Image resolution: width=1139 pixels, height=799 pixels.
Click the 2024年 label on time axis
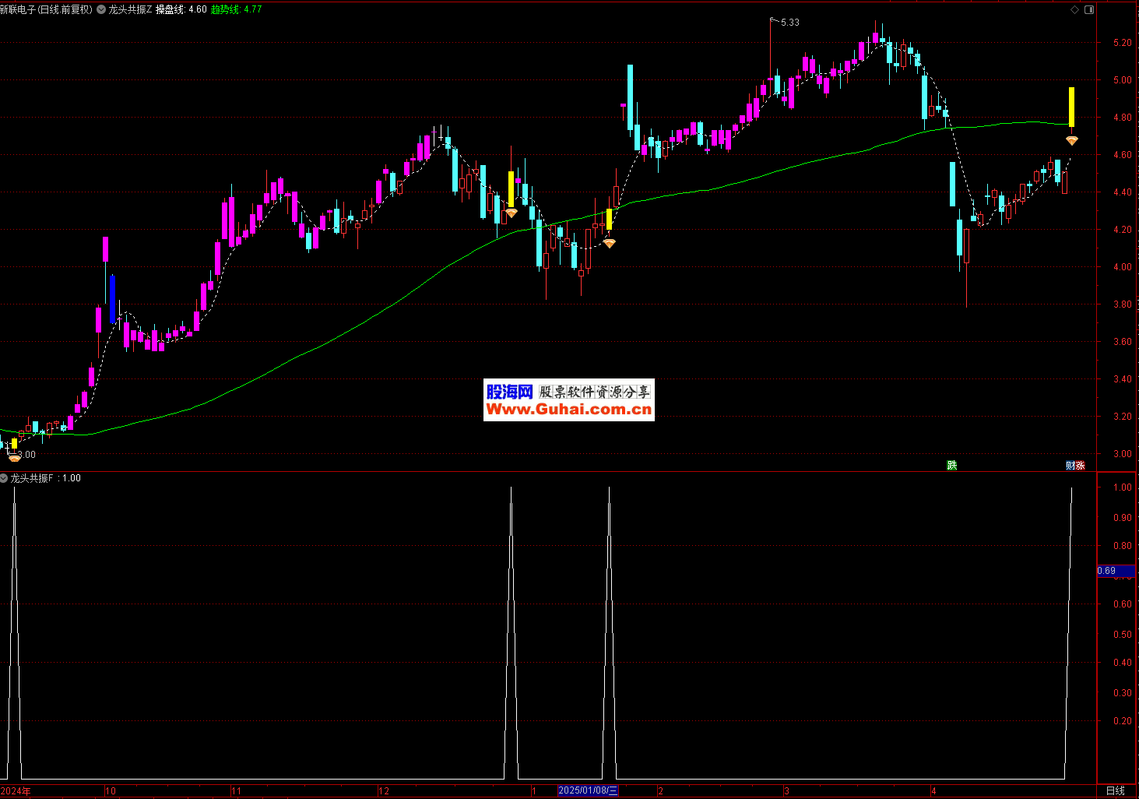point(16,790)
